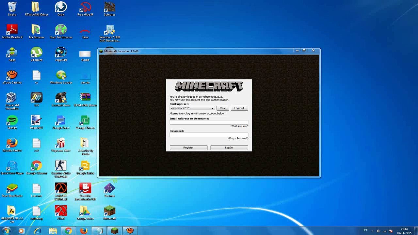The height and width of the screenshot is (235, 418).
Task: Click the PT language indicator
Action: click(366, 231)
